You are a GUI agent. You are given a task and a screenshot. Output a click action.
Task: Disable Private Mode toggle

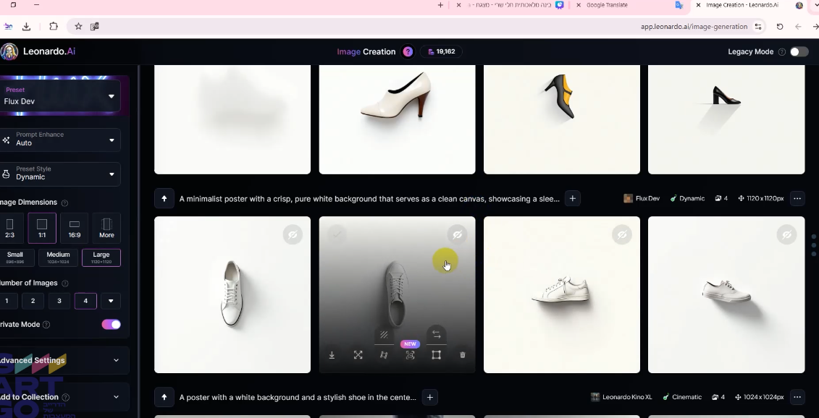click(112, 325)
